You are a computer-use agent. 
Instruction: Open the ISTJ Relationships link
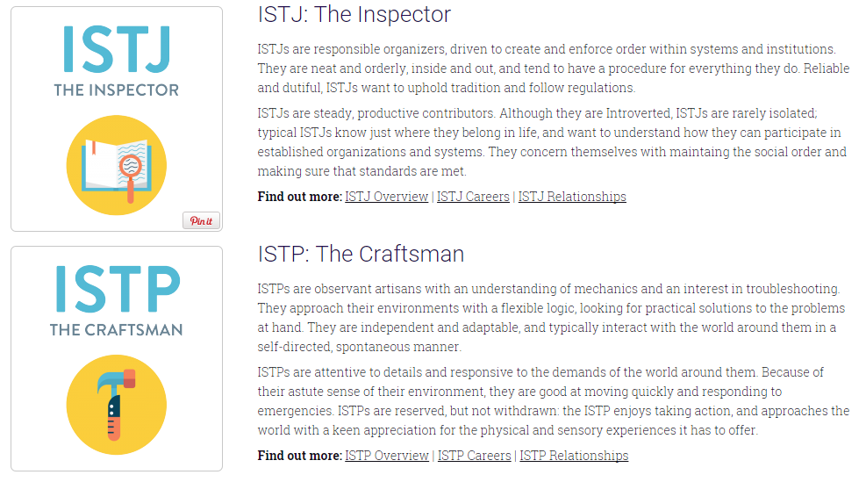[x=572, y=197]
